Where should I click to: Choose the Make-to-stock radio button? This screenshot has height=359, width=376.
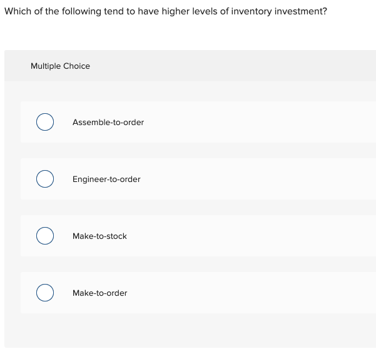click(x=44, y=236)
